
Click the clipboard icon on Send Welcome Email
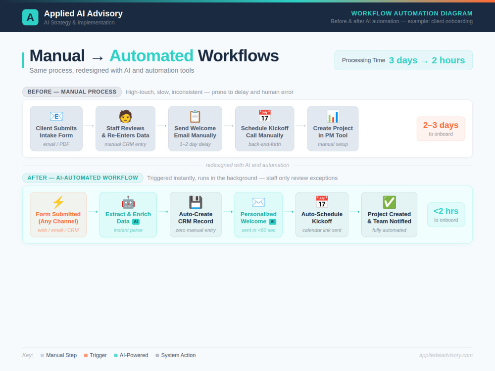195,116
